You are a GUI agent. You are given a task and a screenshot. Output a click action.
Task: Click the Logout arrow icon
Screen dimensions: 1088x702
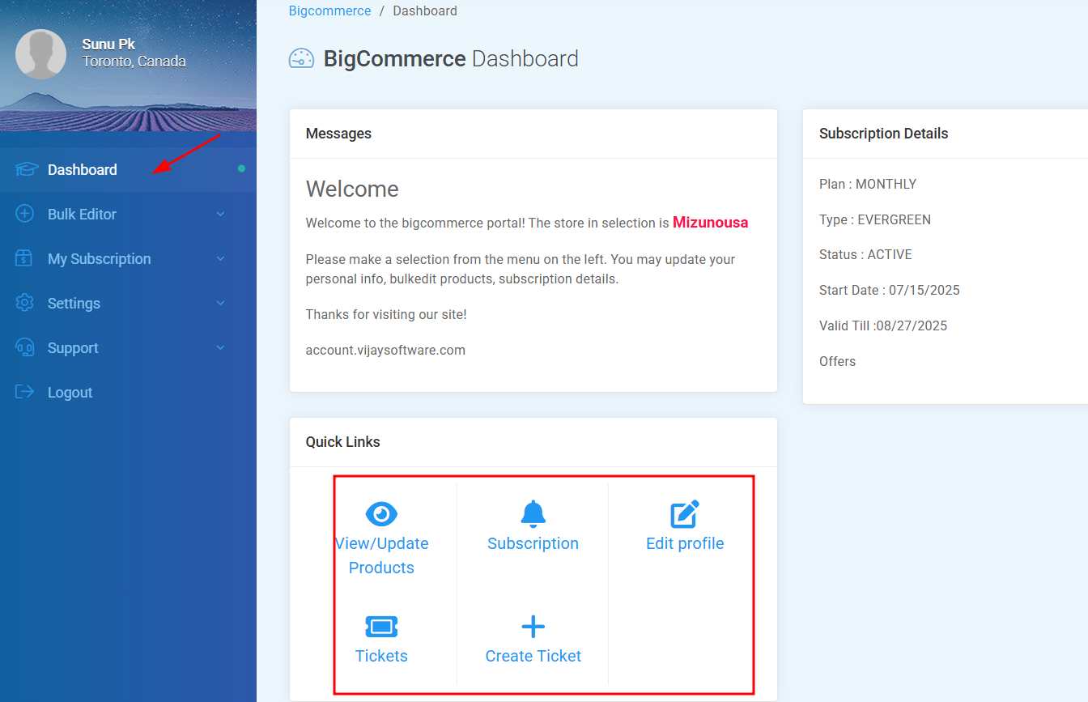(x=25, y=392)
